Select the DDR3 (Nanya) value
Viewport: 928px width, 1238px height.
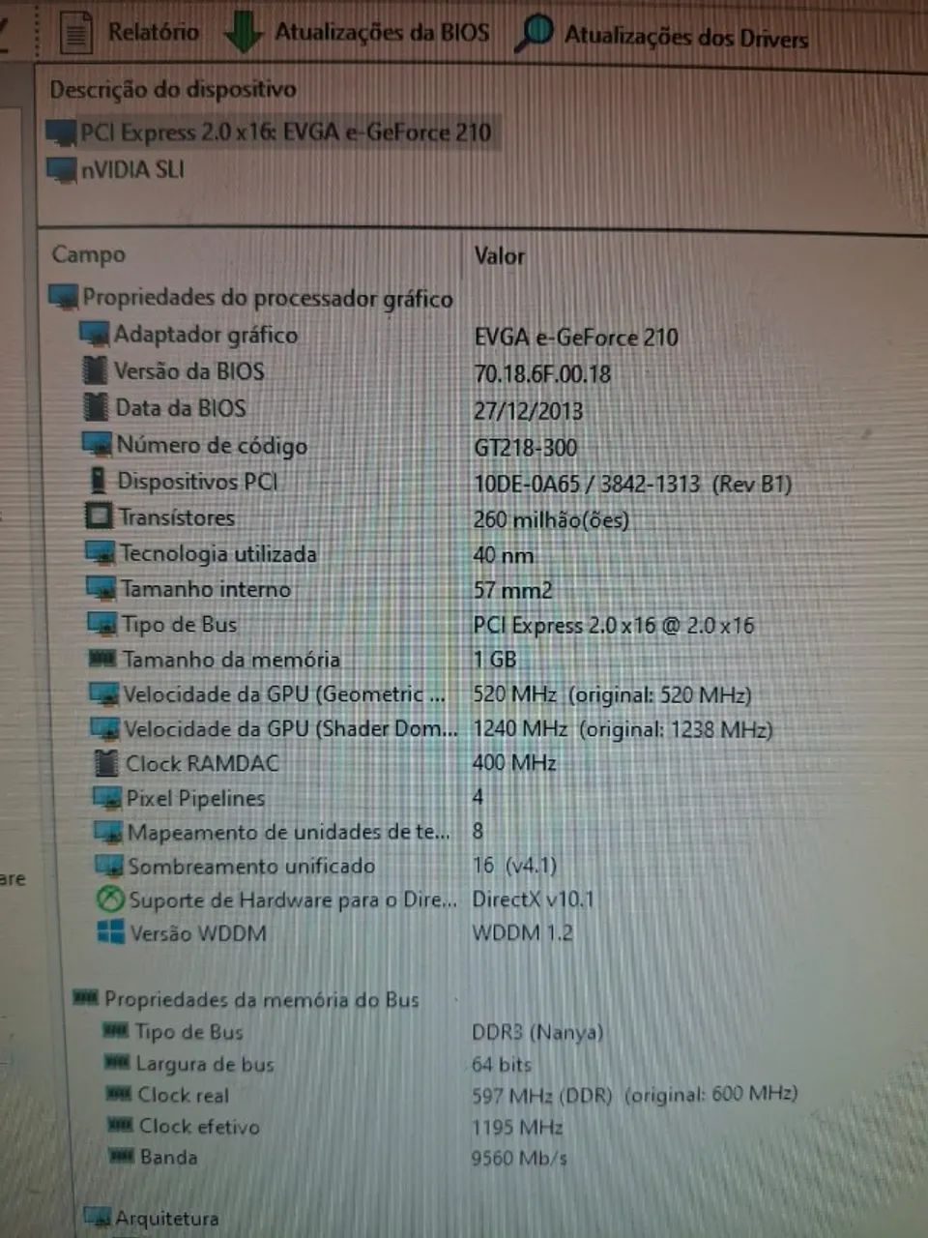(537, 1032)
